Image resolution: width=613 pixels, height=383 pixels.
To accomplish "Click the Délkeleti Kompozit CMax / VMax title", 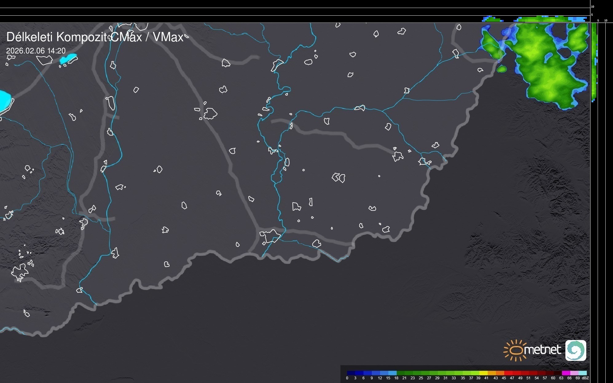I will (x=95, y=37).
